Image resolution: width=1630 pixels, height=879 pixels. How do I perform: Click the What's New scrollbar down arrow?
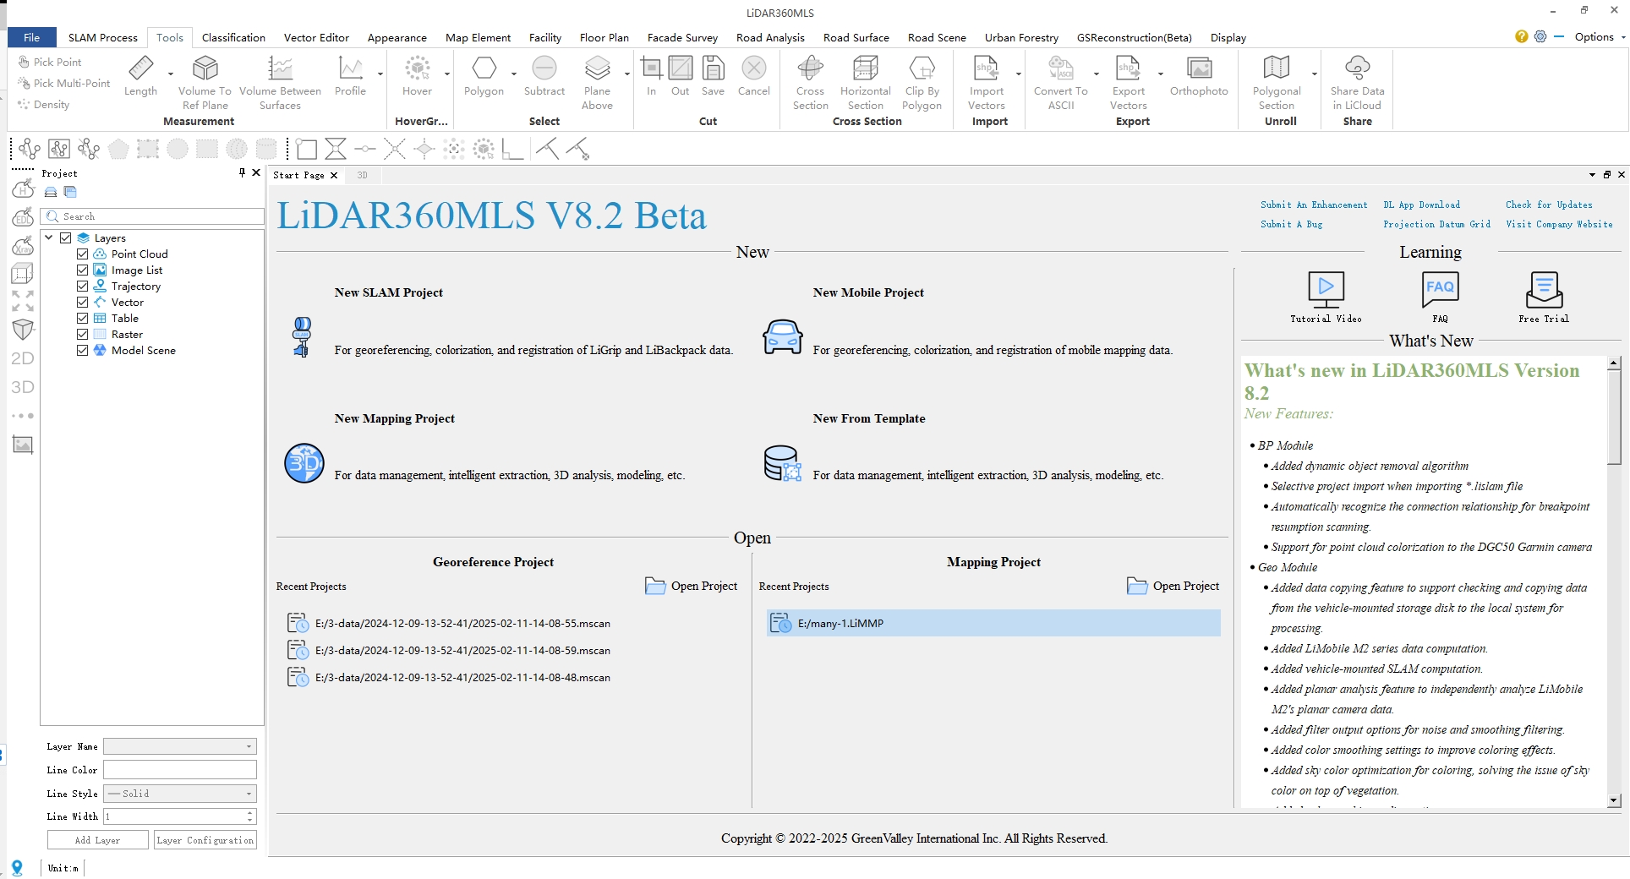click(1614, 800)
